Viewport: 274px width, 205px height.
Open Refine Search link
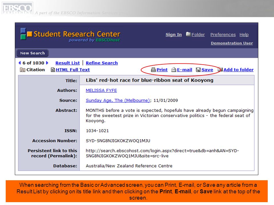102,63
